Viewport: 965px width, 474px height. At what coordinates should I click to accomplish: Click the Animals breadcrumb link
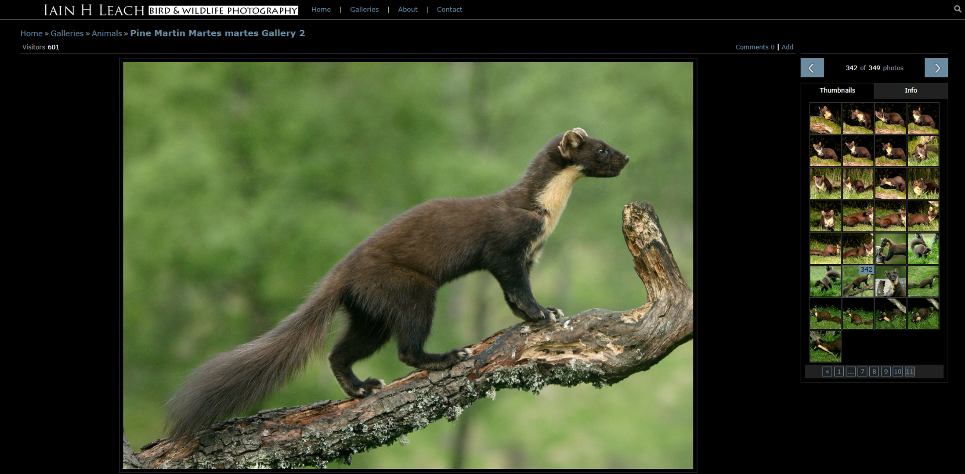pos(107,33)
